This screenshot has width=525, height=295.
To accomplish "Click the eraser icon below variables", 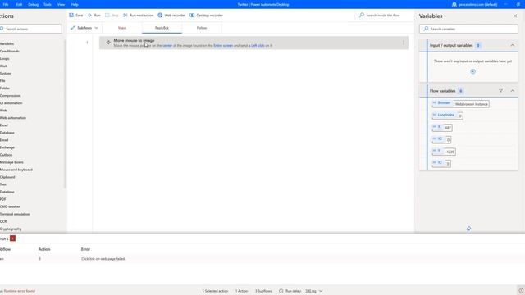I will tap(468, 229).
